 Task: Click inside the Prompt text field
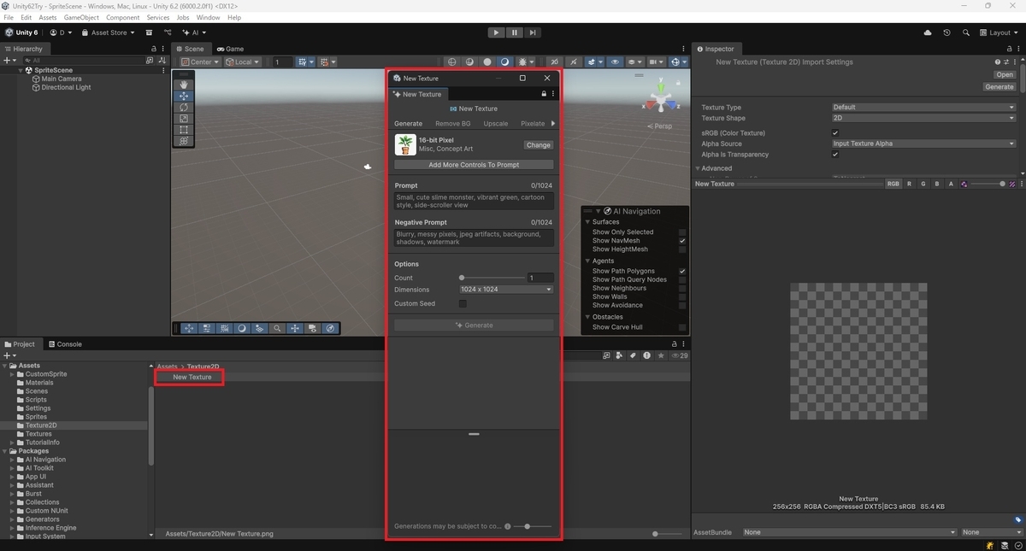pyautogui.click(x=473, y=200)
